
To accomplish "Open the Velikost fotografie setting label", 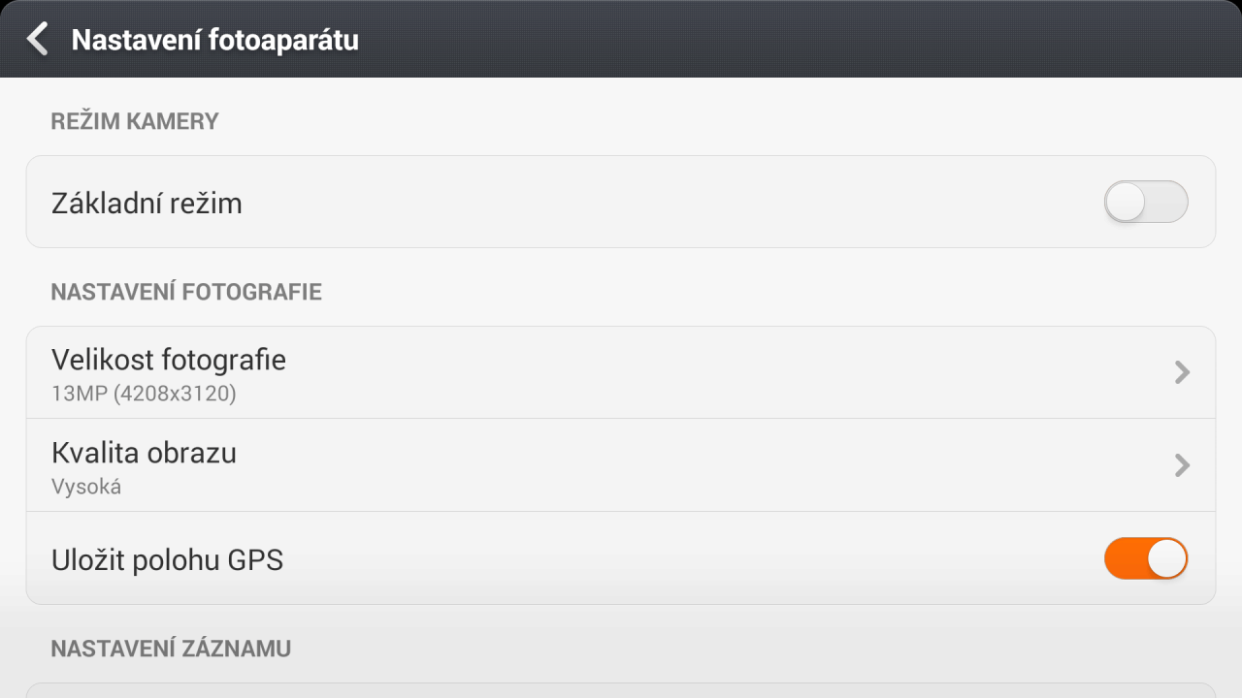I will 169,360.
